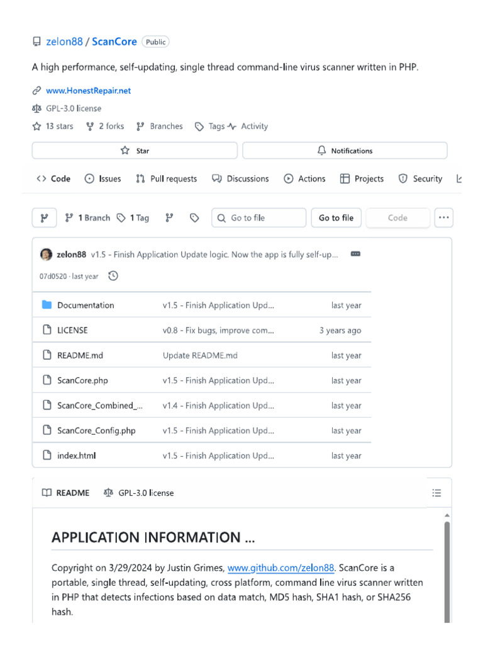View the 1 Tag listing
Screen dimensions: 483x645
tap(133, 217)
